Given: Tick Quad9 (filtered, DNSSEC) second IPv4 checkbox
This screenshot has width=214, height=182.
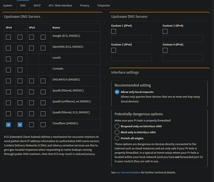Looking at the screenshot, I should [x=20, y=92].
